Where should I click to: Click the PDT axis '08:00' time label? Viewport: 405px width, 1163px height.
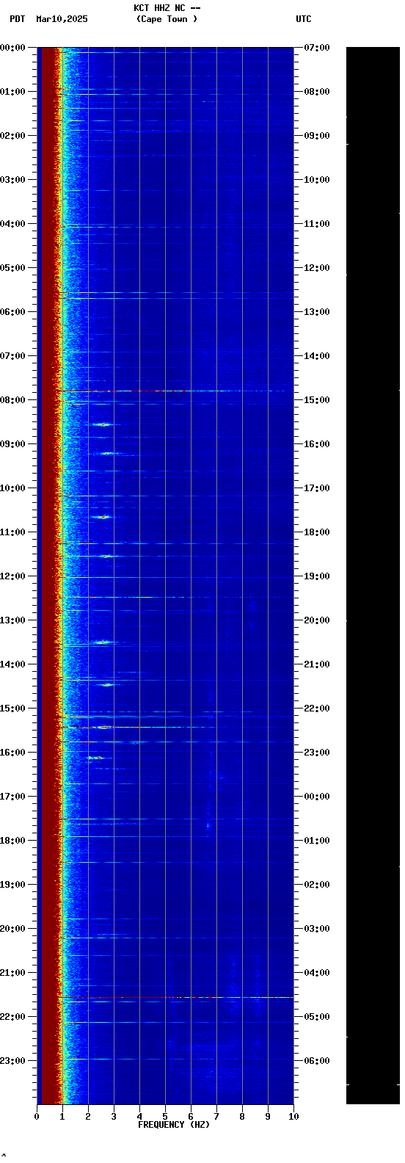coord(12,400)
